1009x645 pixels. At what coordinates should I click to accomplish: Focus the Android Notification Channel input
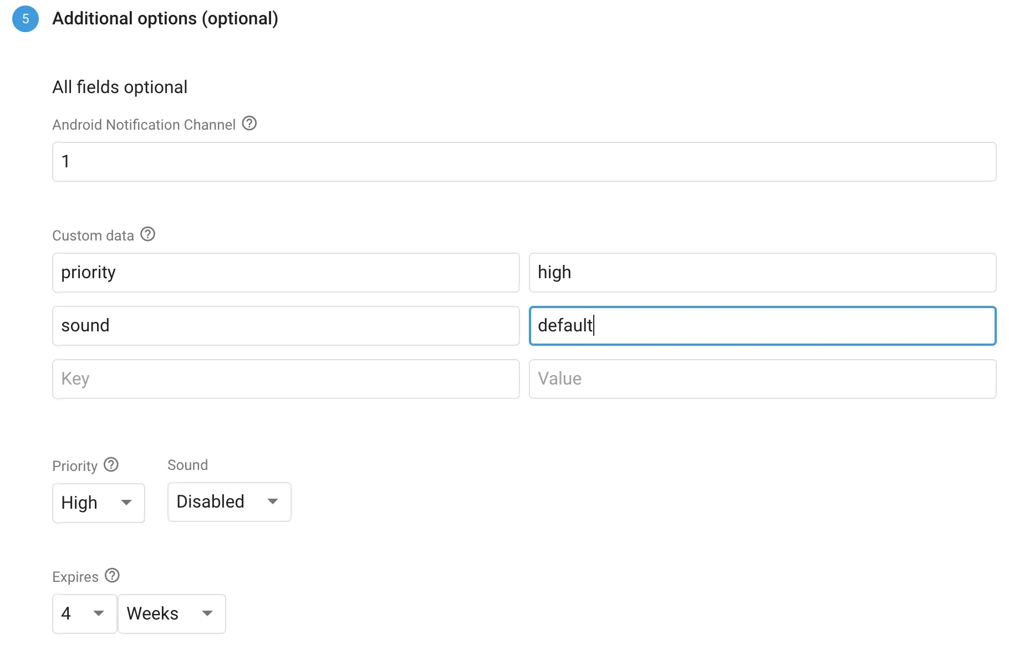[524, 162]
